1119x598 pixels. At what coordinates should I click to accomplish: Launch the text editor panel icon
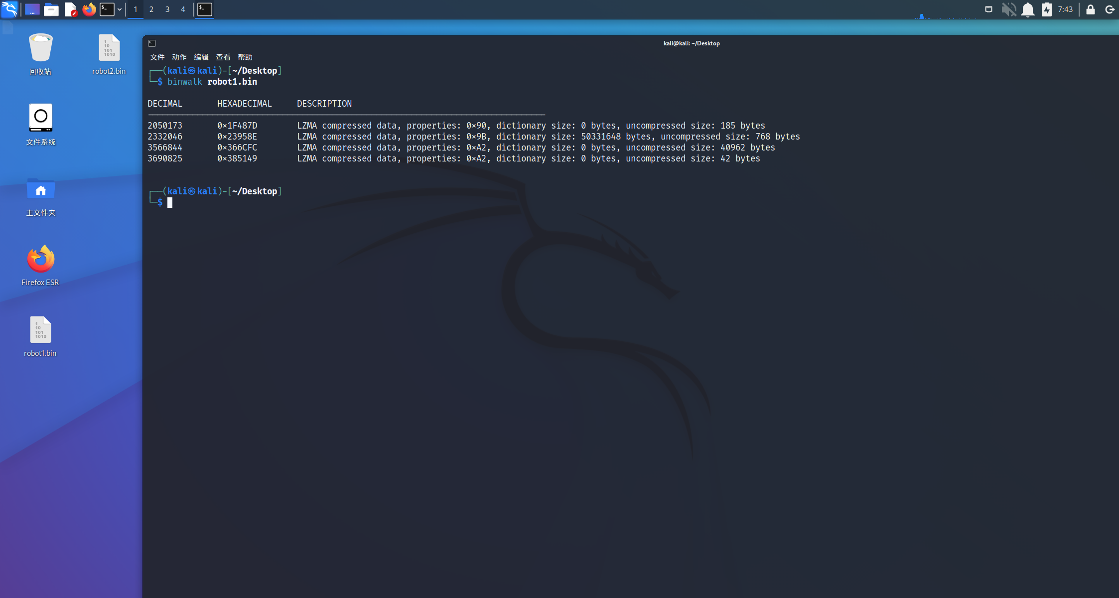point(71,9)
